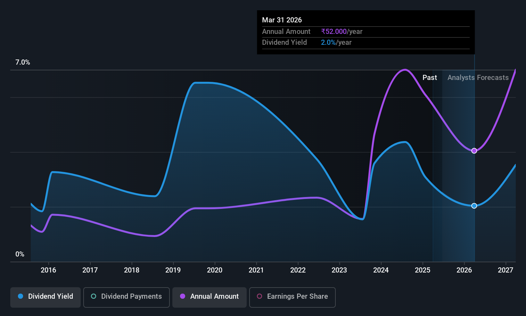The height and width of the screenshot is (316, 526).
Task: Click the blue Dividend Yield data point
Action: click(x=474, y=206)
